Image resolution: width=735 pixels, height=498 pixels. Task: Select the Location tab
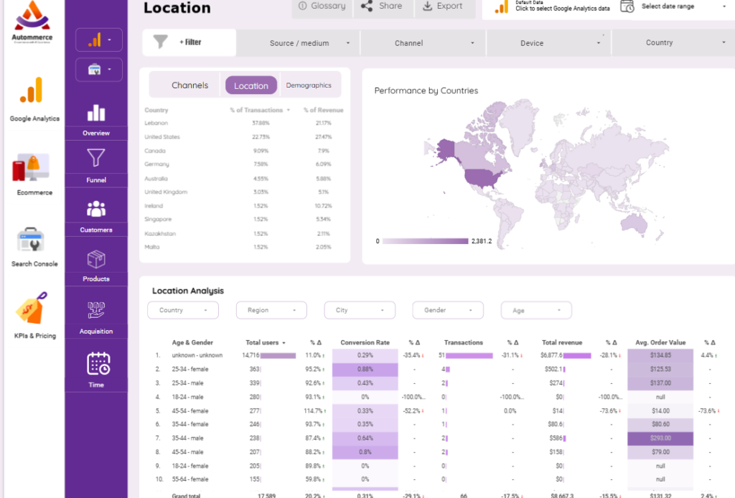(251, 85)
